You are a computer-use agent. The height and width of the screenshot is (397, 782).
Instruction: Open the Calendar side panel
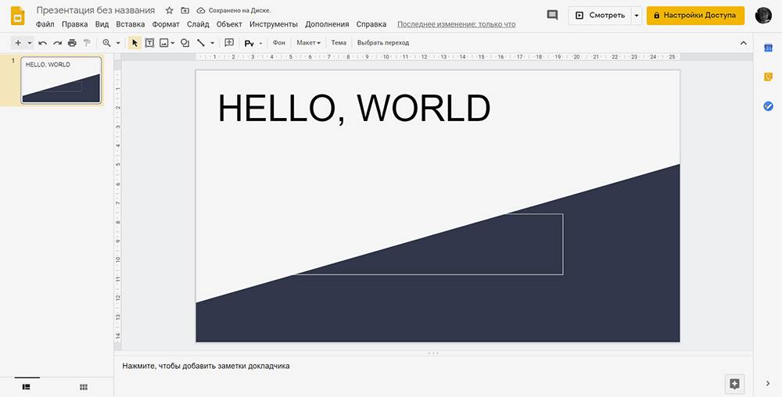pos(768,48)
